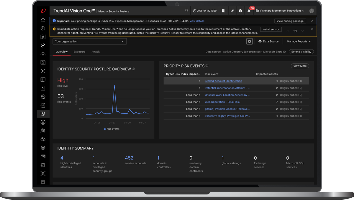Go to previous alert with up chevron
Image resolution: width=354 pixels, height=200 pixels.
coord(288,31)
